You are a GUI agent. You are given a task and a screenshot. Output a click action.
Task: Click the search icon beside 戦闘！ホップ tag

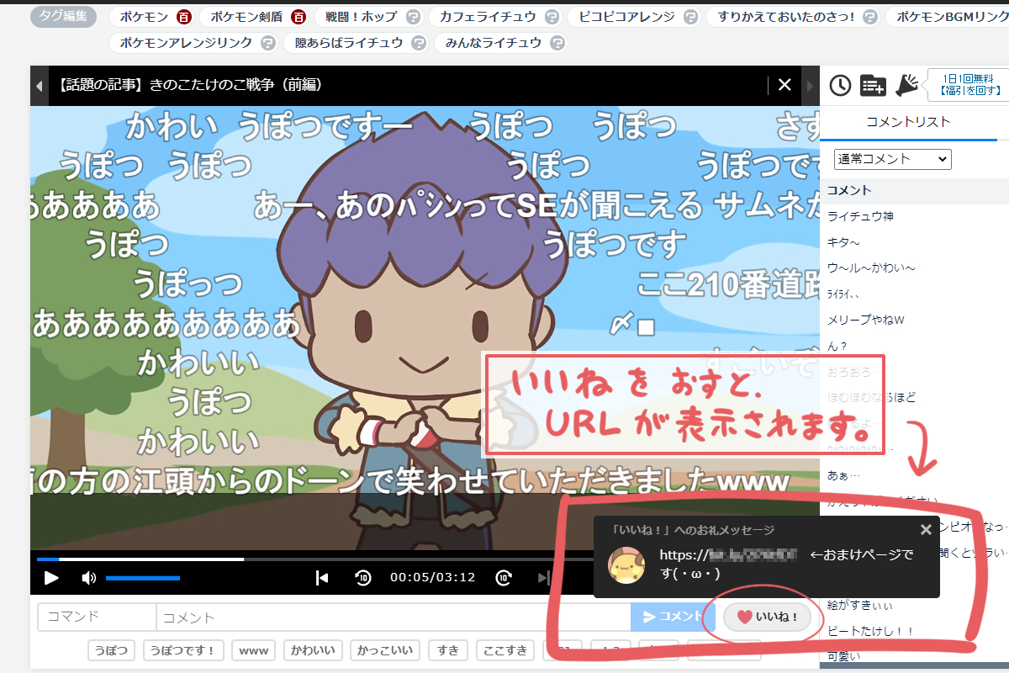point(413,17)
